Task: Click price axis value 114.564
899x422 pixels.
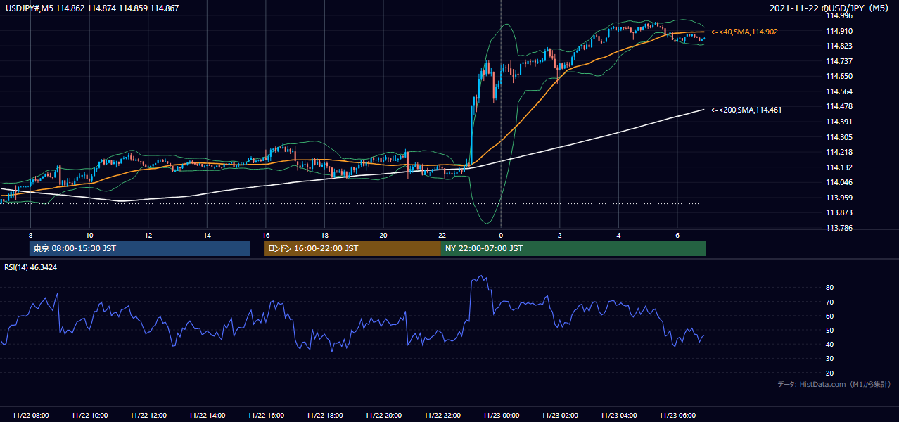Action: pos(839,91)
